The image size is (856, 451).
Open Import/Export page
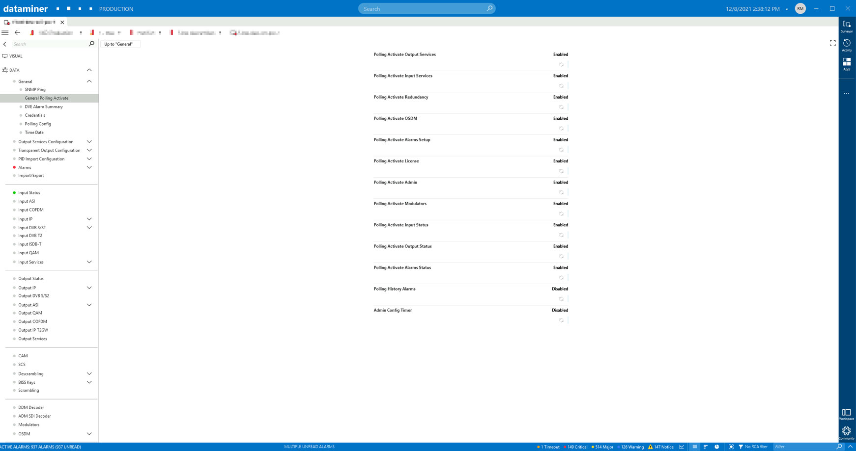31,176
